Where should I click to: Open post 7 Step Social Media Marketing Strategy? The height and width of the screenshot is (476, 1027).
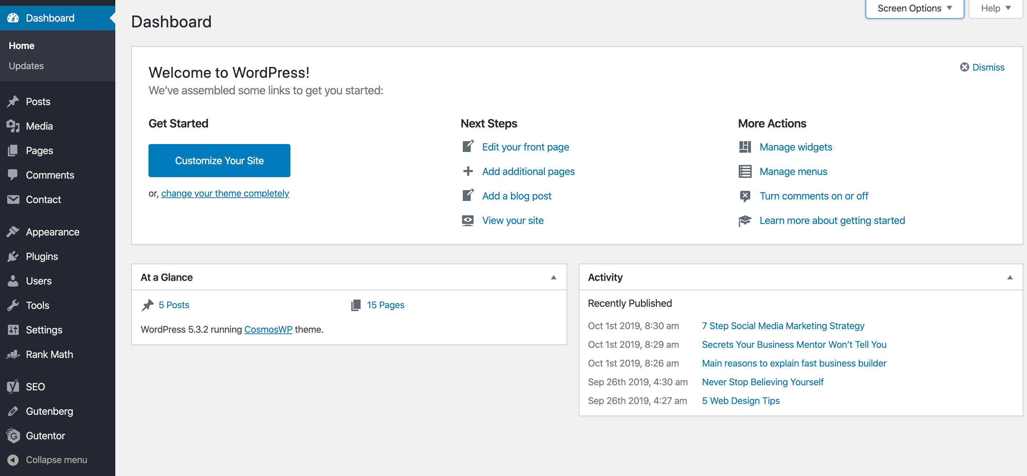[783, 326]
